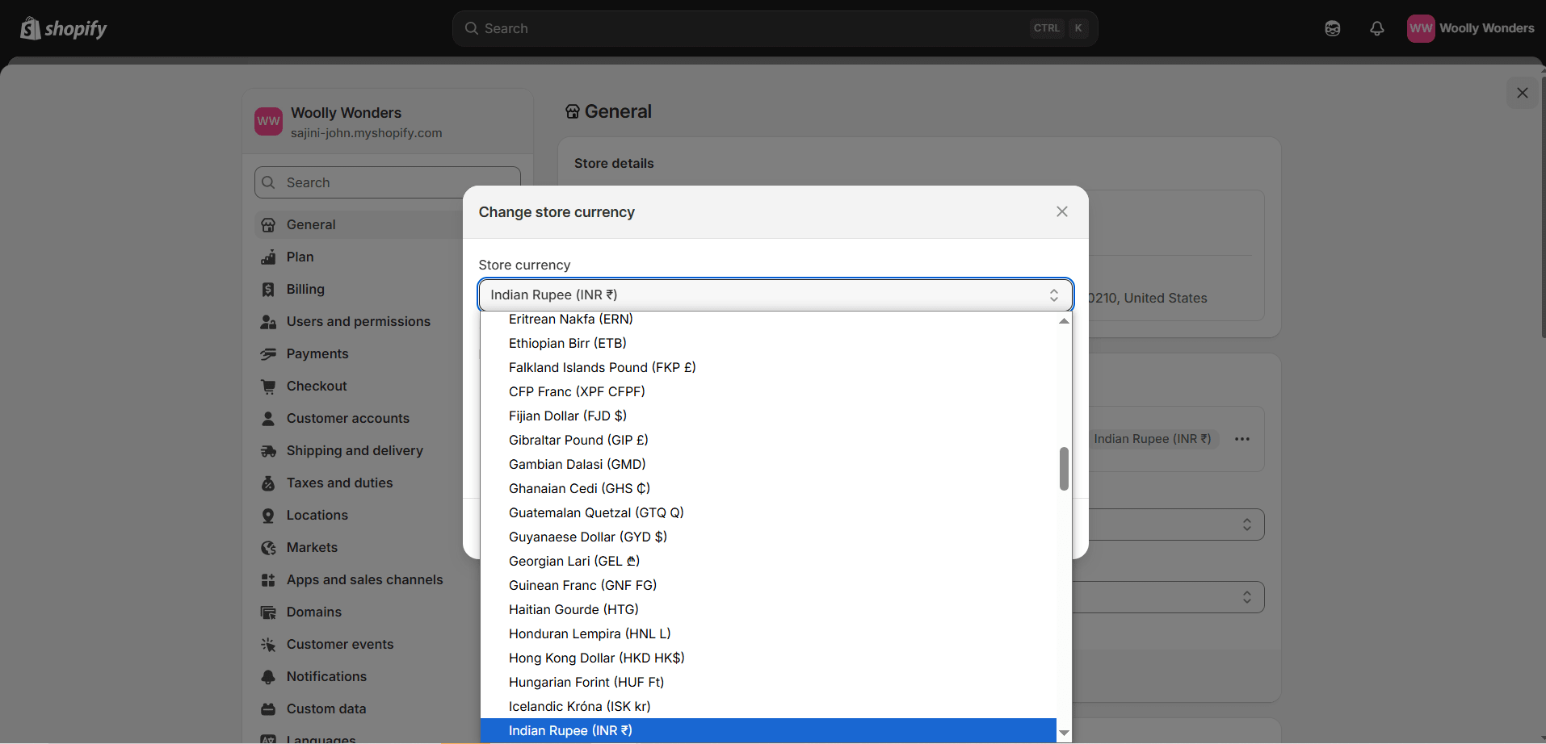Click the Plan icon in sidebar

pyautogui.click(x=268, y=257)
